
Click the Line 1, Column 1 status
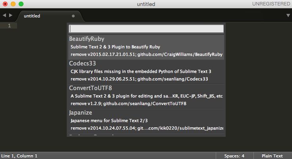[19, 156]
